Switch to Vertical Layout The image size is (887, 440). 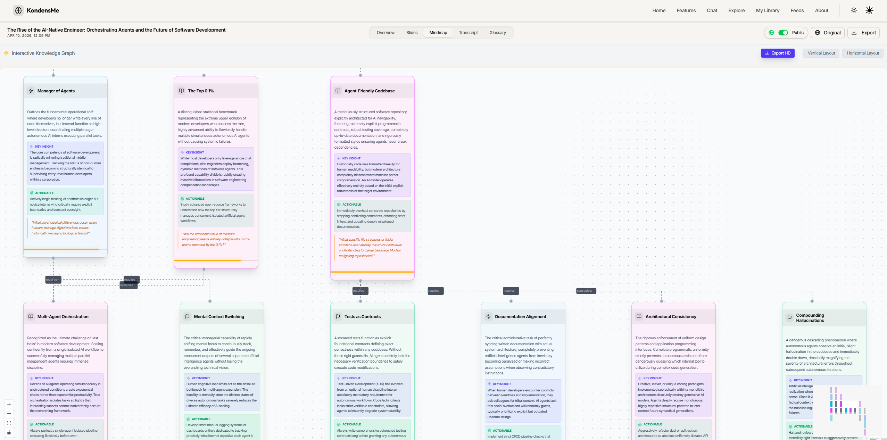tap(821, 53)
